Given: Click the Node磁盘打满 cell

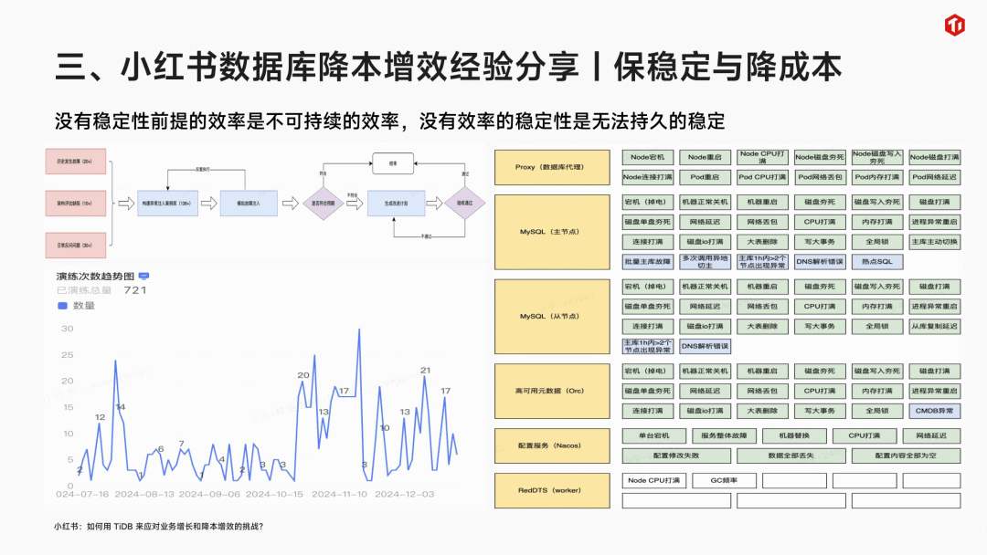Looking at the screenshot, I should tap(935, 157).
